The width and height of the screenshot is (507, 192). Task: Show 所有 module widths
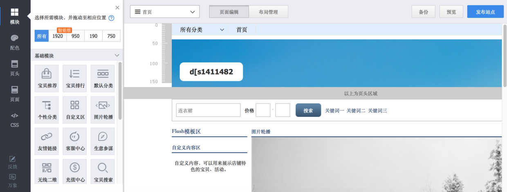click(42, 36)
